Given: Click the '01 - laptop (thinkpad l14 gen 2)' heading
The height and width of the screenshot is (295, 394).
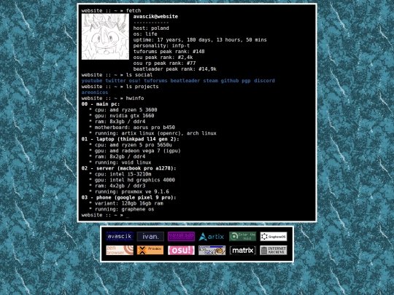Looking at the screenshot, I should tap(130, 139).
